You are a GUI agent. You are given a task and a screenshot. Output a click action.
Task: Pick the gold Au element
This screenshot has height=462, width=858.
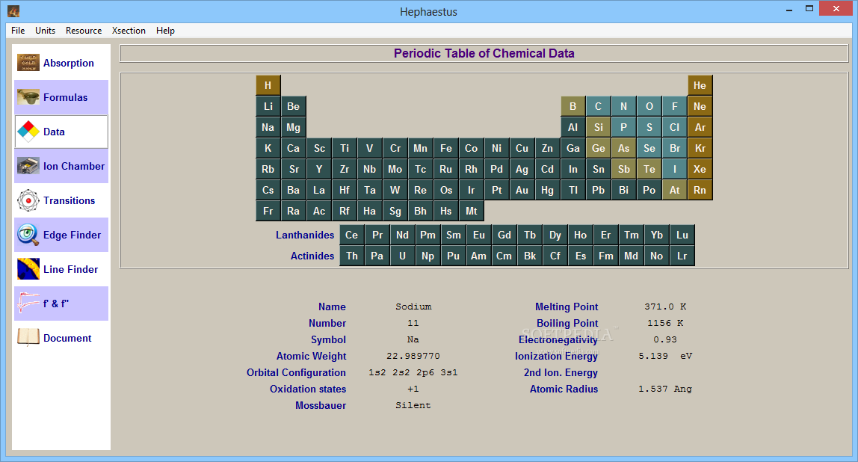(522, 190)
